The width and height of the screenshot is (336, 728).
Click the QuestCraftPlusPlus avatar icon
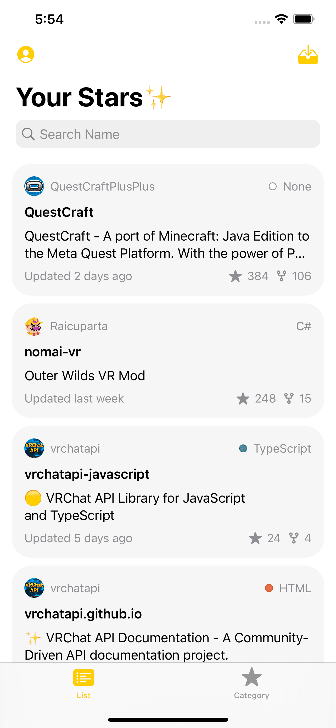click(34, 186)
